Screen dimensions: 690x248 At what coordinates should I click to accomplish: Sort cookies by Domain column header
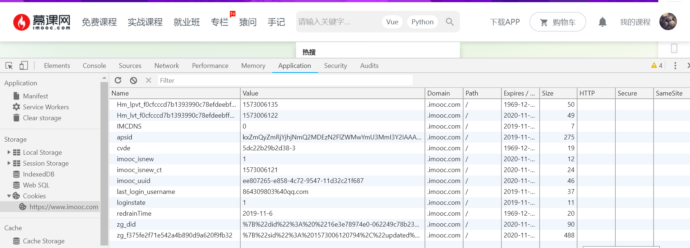tap(444, 93)
